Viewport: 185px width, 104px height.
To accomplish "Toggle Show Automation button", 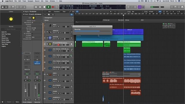I will [x=70, y=12].
